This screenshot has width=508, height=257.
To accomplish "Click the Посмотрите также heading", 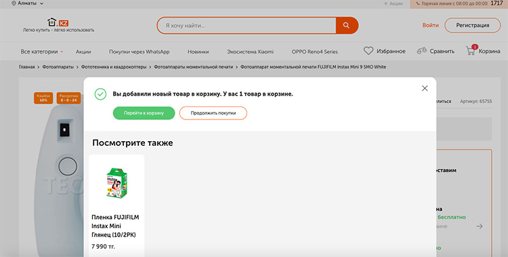I will tap(133, 143).
